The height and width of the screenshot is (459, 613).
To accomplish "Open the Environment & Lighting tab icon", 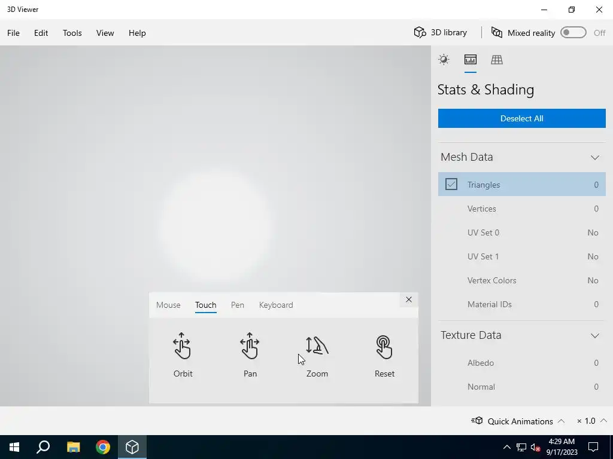I will click(444, 60).
